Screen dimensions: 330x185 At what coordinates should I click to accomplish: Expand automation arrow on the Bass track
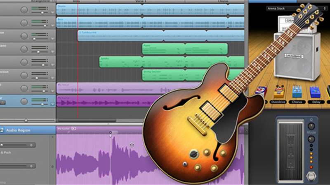(52, 25)
